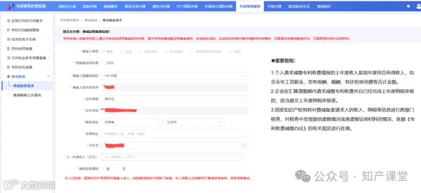421x193 pixels.
Task: Open the 备案人国籍或地区 CN-中国 dropdown
Action: 174,76
